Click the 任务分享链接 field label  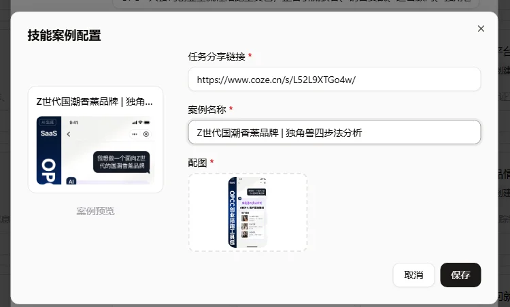click(x=217, y=56)
